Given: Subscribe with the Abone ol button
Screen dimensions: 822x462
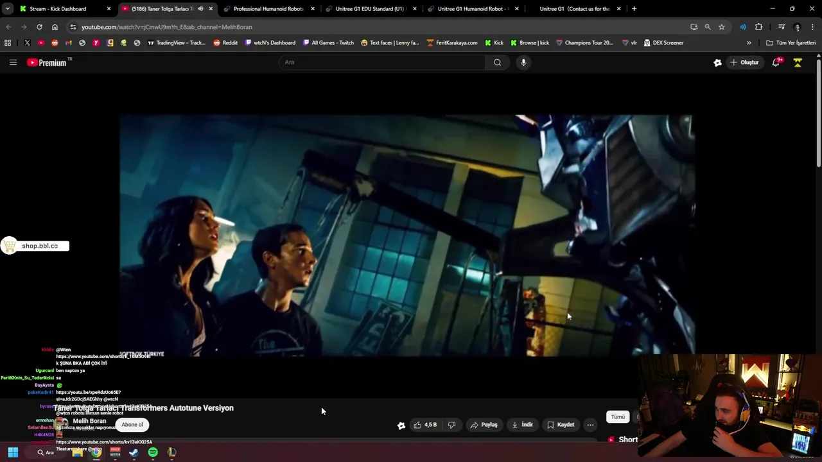Looking at the screenshot, I should (x=132, y=425).
